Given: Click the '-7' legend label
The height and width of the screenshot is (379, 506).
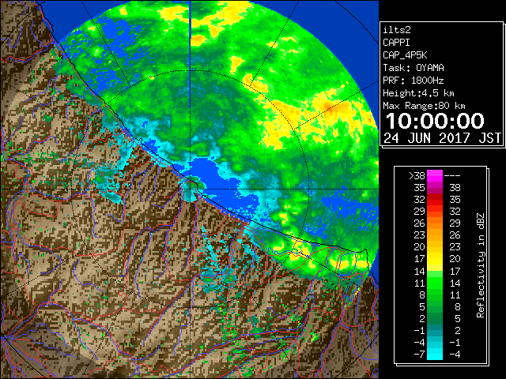Looking at the screenshot, I should [x=420, y=354].
